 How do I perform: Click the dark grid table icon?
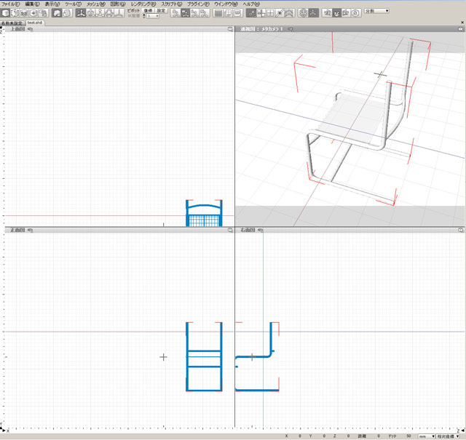click(x=218, y=13)
